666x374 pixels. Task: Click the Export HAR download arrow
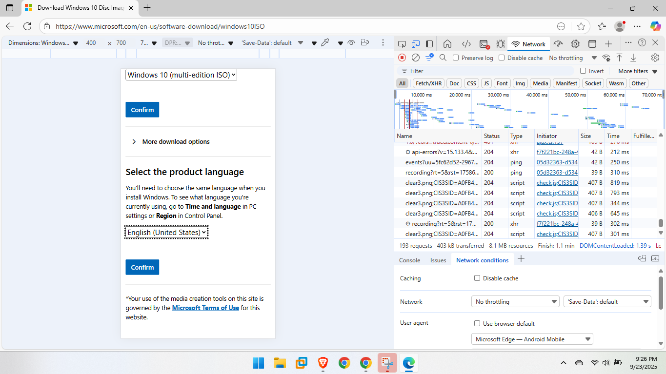(x=633, y=58)
